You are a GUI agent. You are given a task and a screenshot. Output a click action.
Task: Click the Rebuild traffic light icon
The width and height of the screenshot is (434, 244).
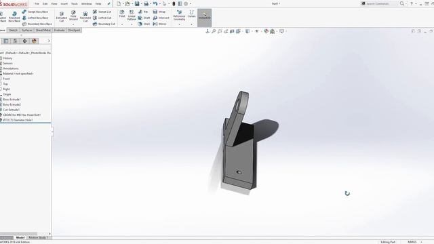(174, 3)
